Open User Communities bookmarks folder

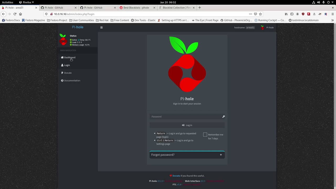(82, 20)
